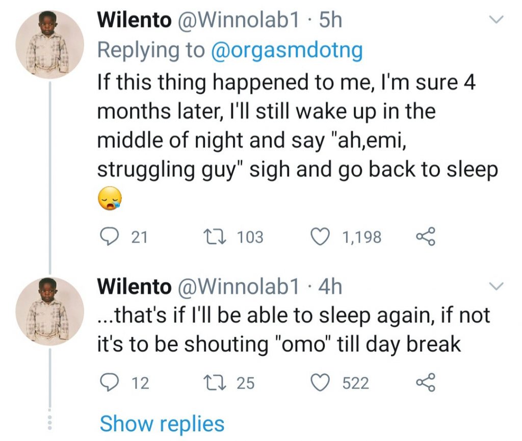
Task: Open dropdown chevron on first tweet
Action: point(495,20)
